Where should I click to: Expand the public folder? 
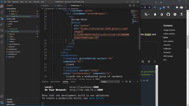(10, 24)
